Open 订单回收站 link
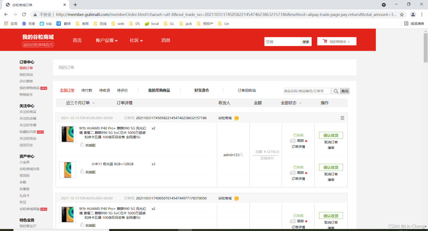The height and width of the screenshot is (231, 428). (x=247, y=90)
